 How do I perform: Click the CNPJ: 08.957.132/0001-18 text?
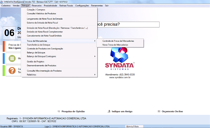pyautogui.click(x=34, y=121)
